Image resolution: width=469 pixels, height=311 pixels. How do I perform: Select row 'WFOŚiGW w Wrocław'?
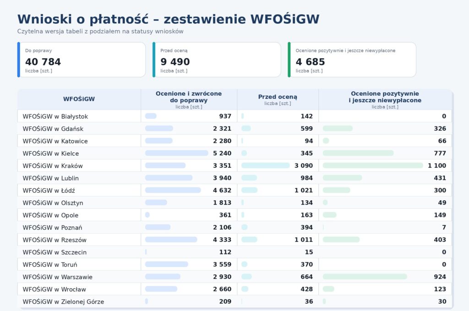[234, 289]
